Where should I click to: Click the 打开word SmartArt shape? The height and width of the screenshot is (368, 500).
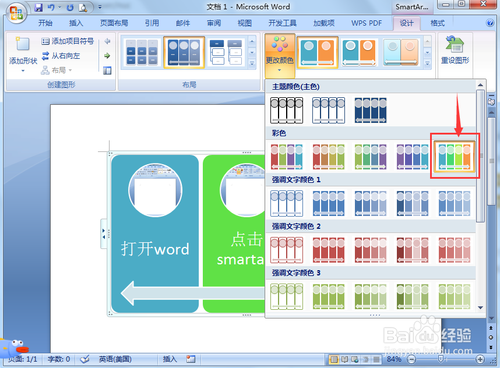pos(155,233)
